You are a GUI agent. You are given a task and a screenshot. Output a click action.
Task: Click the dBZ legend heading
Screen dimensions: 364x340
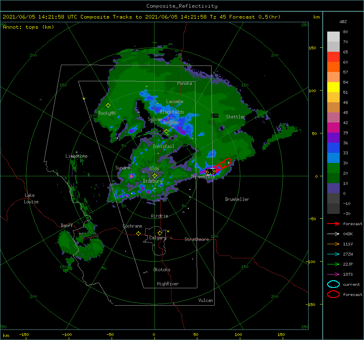pyautogui.click(x=343, y=21)
